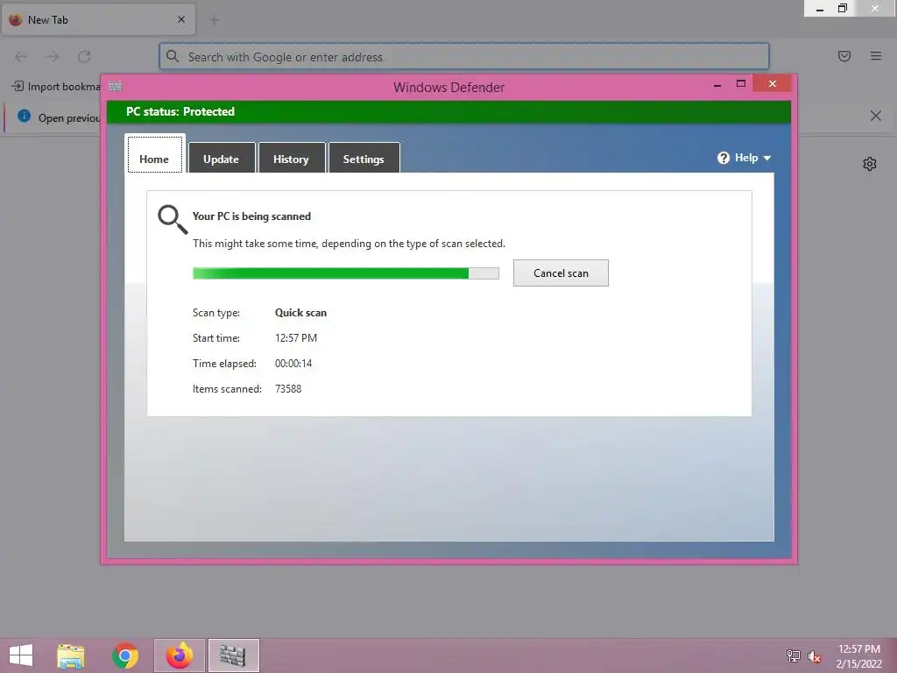This screenshot has width=897, height=673.
Task: Click the muted volume tray icon
Action: tap(815, 656)
